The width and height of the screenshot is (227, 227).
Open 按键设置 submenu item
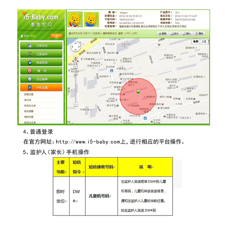tap(29, 94)
